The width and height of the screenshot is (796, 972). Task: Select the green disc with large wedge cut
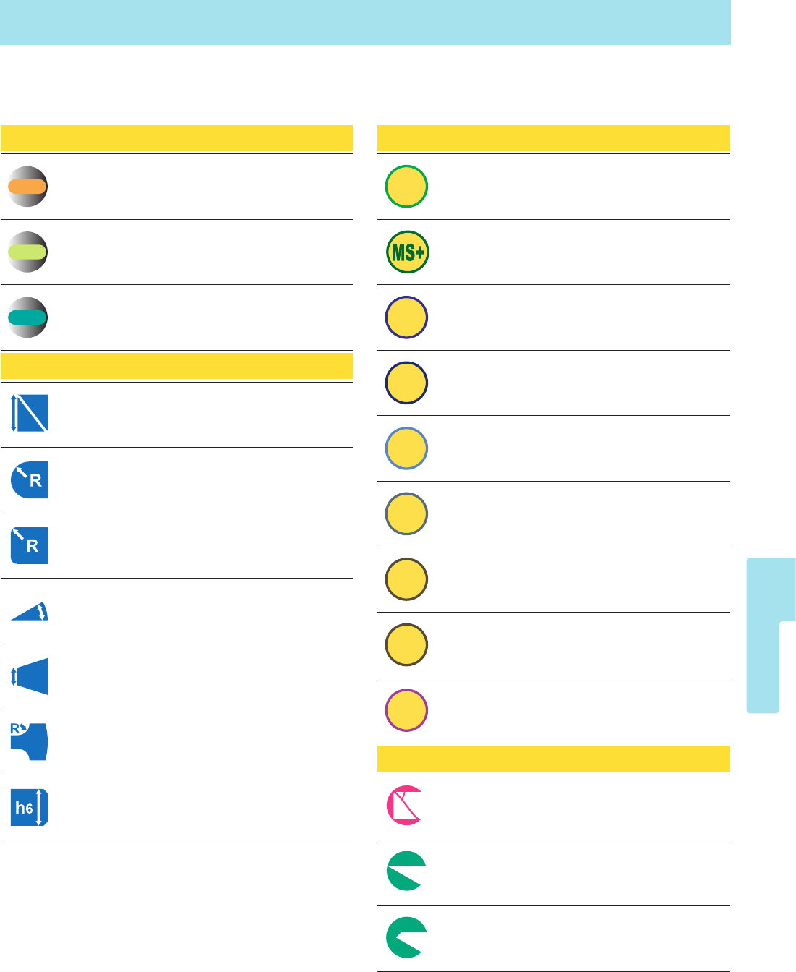coord(406,871)
